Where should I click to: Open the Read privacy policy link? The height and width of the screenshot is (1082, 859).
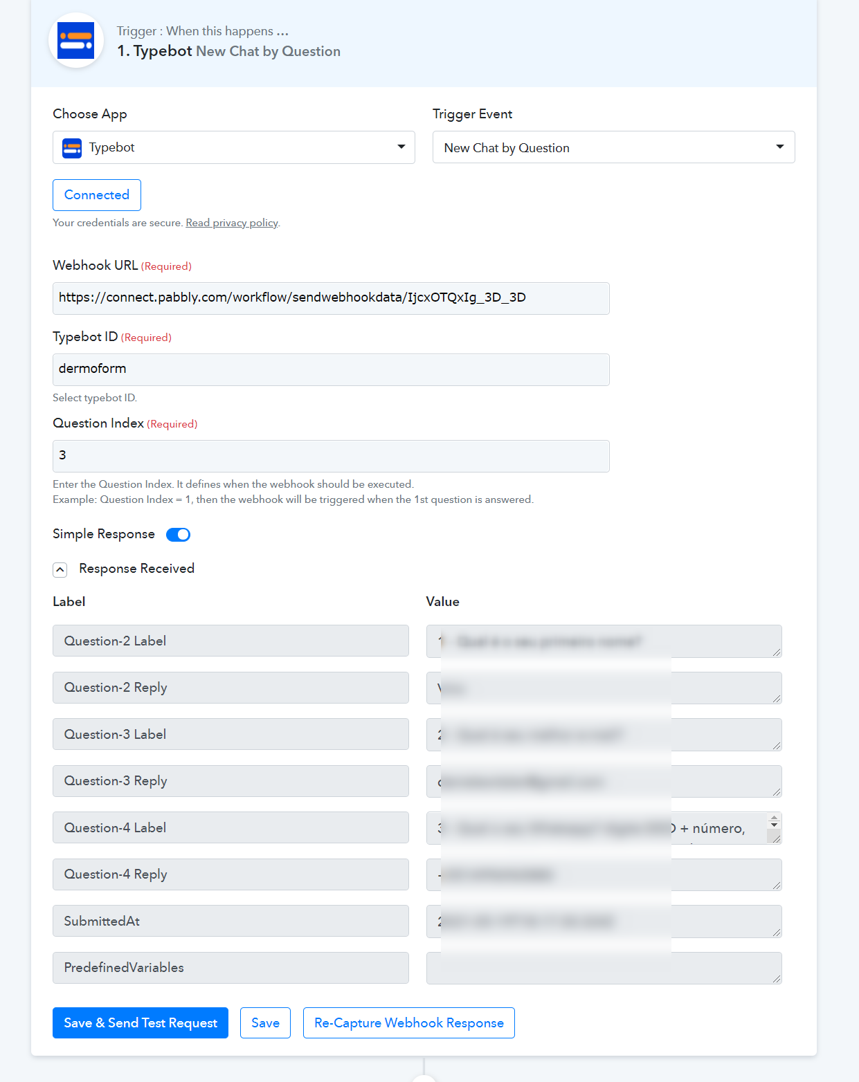tap(232, 223)
